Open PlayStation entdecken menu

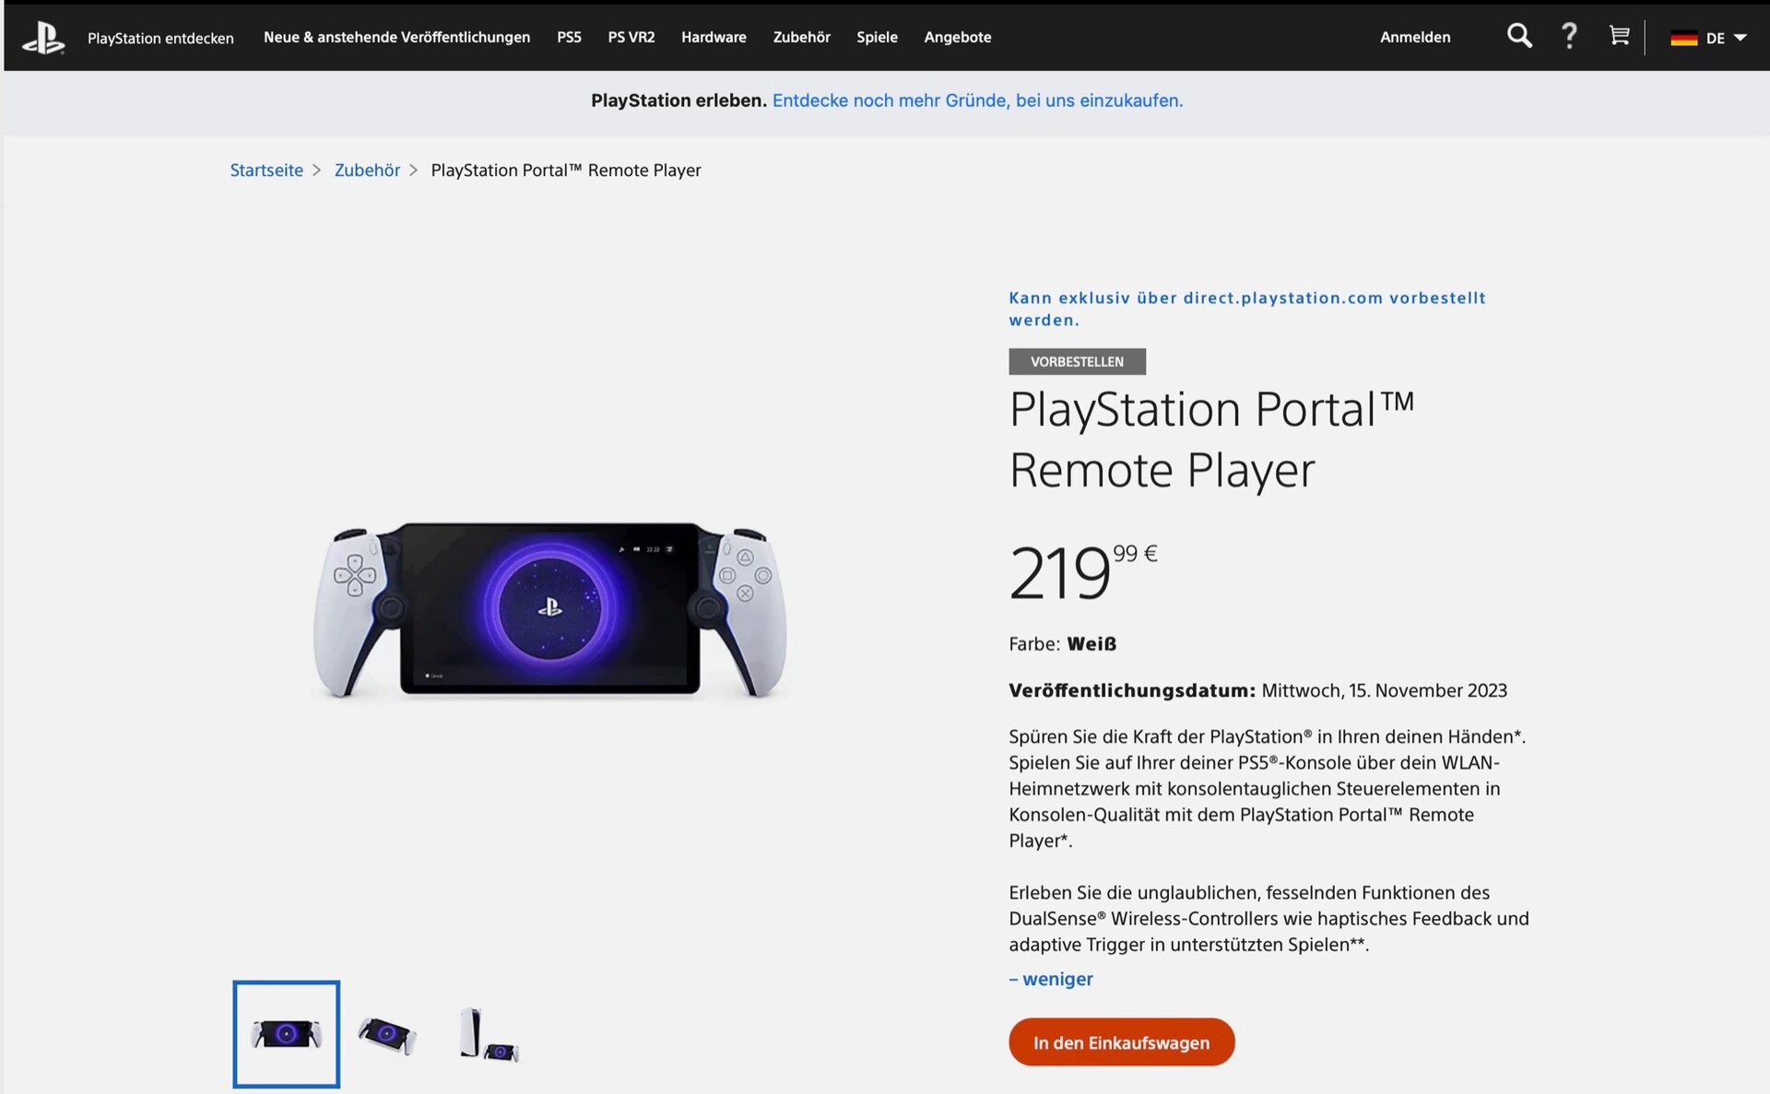click(x=160, y=38)
